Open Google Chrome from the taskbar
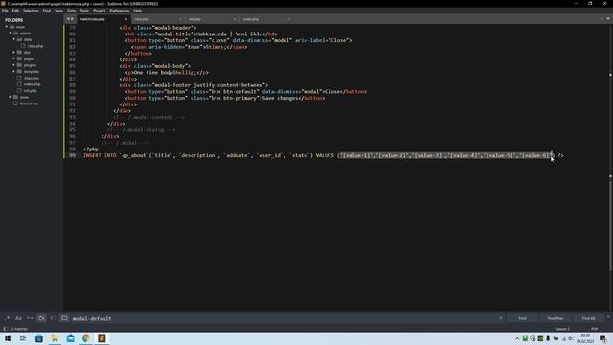The height and width of the screenshot is (345, 613). [86, 338]
